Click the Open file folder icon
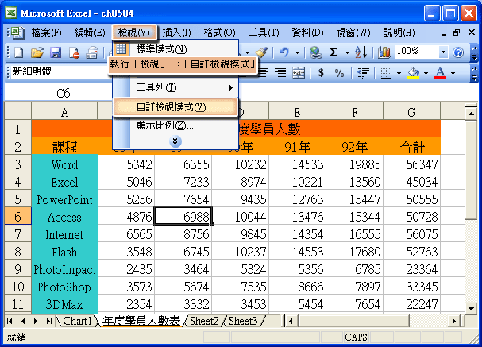 37,52
